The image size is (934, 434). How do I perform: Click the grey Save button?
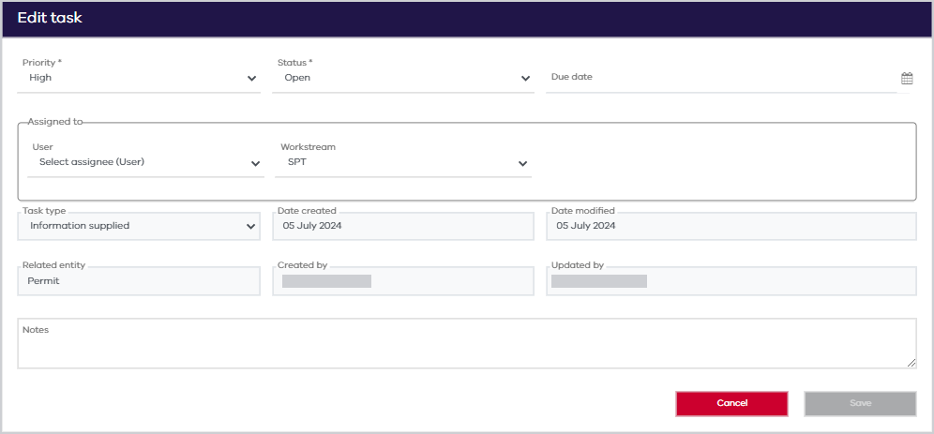pyautogui.click(x=860, y=404)
